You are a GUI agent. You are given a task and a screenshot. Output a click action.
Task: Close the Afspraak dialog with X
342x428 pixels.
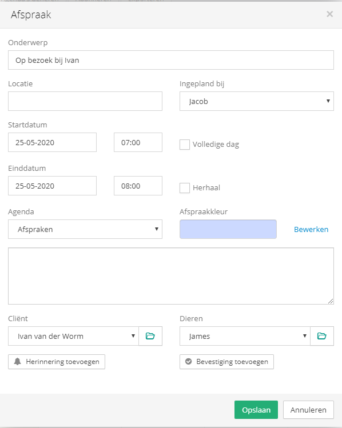click(330, 14)
